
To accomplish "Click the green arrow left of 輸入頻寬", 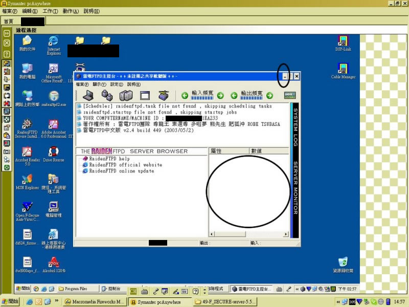I will 185,95.
